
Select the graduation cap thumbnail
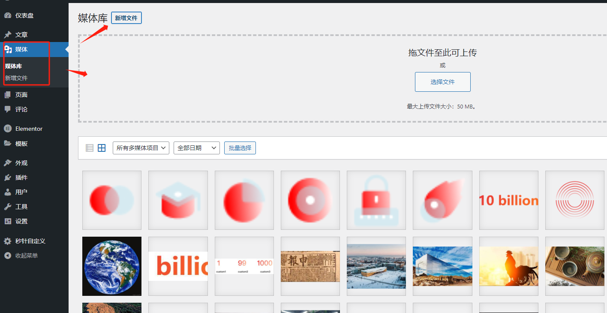tap(178, 200)
